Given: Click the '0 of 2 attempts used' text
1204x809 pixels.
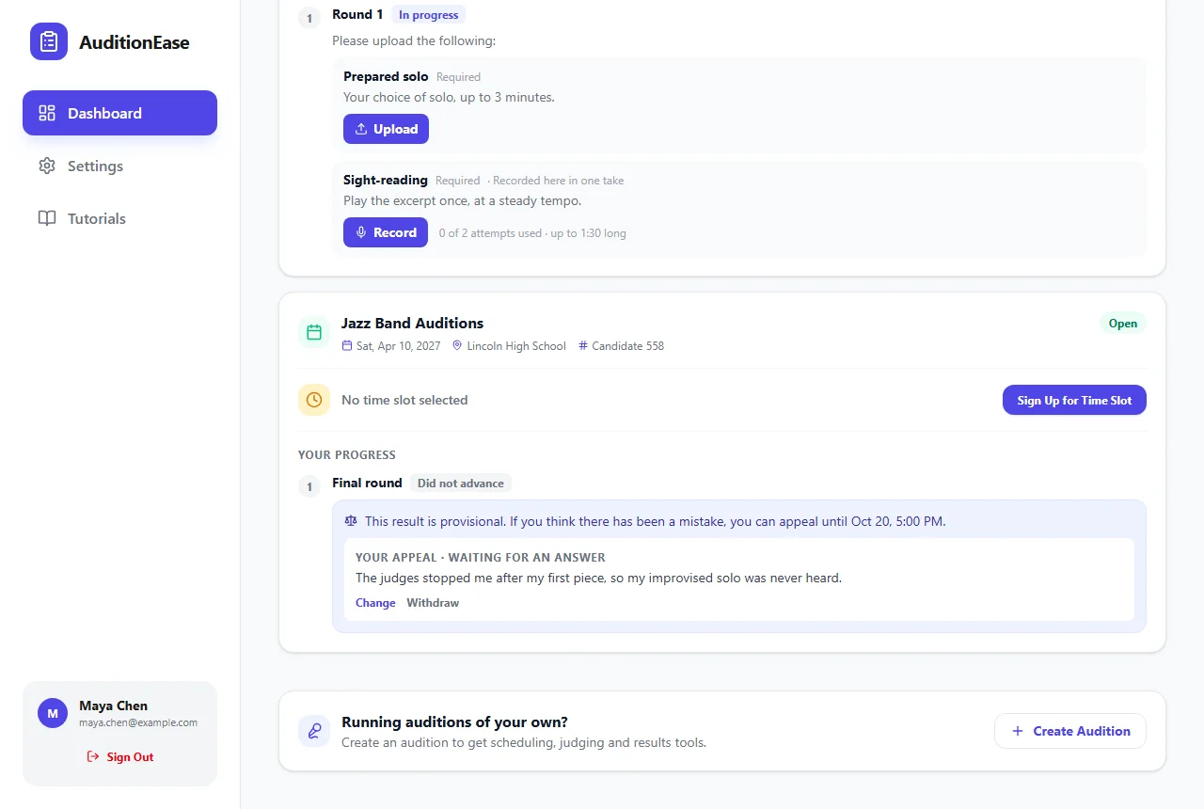Looking at the screenshot, I should pyautogui.click(x=490, y=233).
